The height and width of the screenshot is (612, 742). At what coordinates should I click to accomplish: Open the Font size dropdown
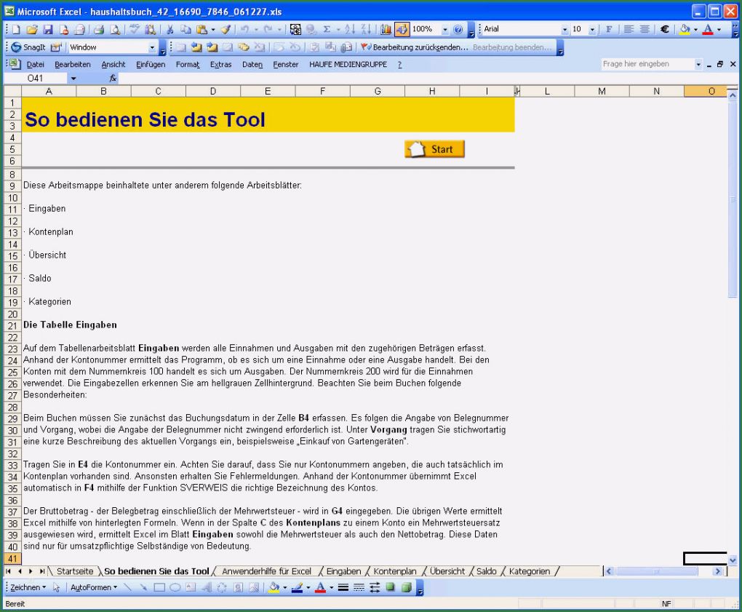591,30
